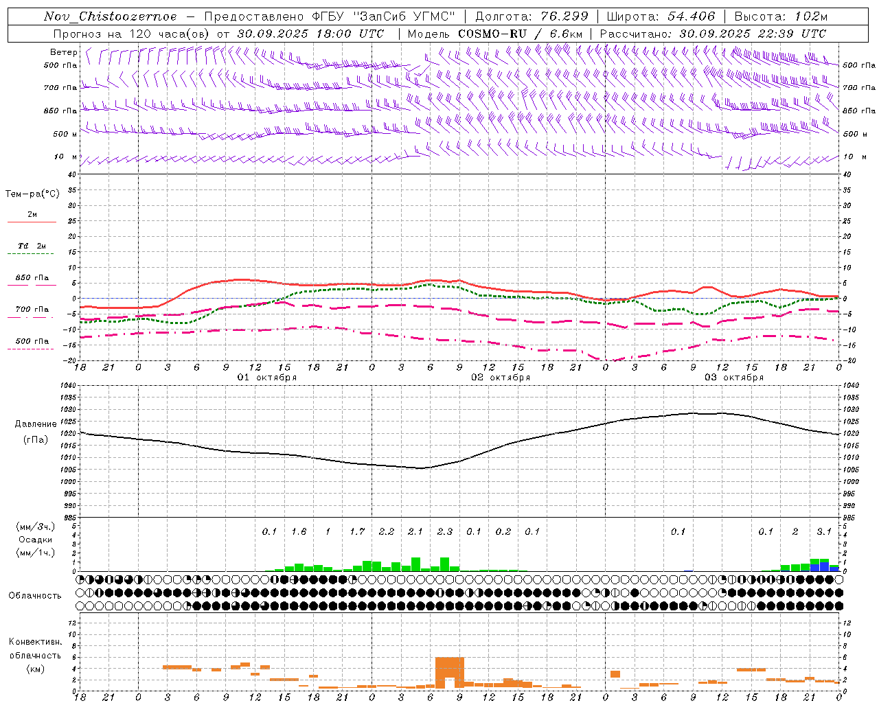Click the date label 02 октября
Viewport: 879px width, 703px height.
click(x=501, y=378)
